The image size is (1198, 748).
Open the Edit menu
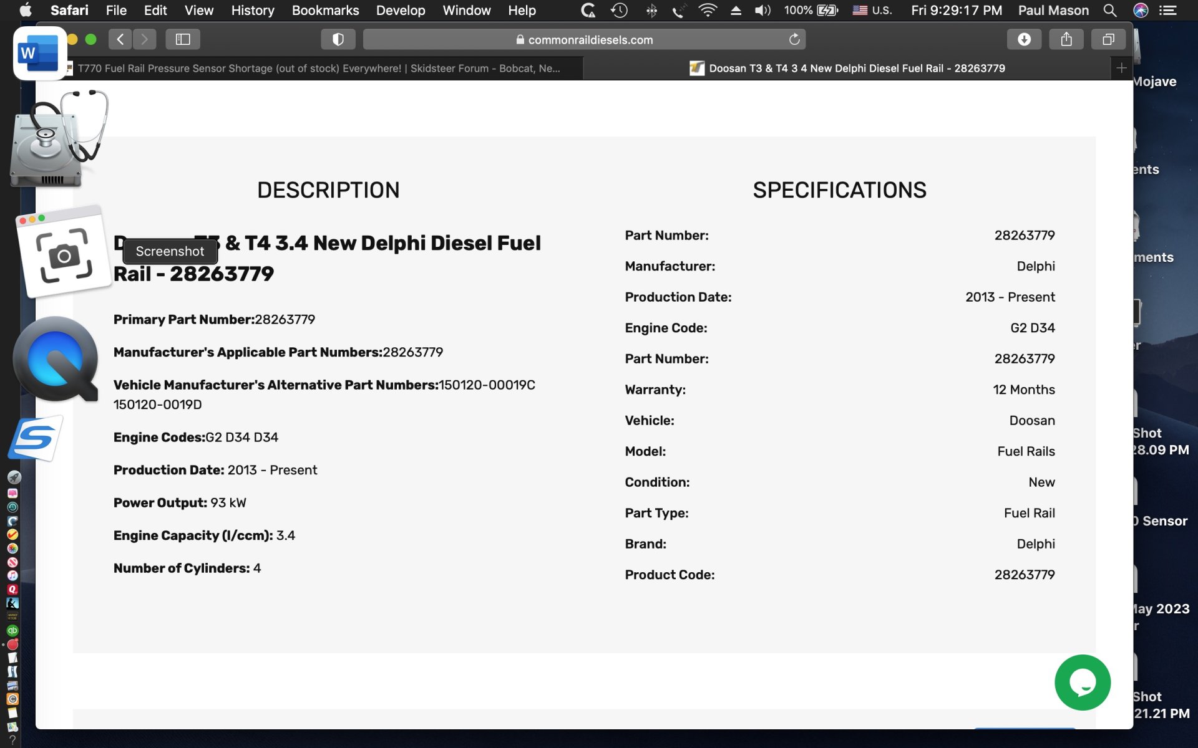coord(155,10)
